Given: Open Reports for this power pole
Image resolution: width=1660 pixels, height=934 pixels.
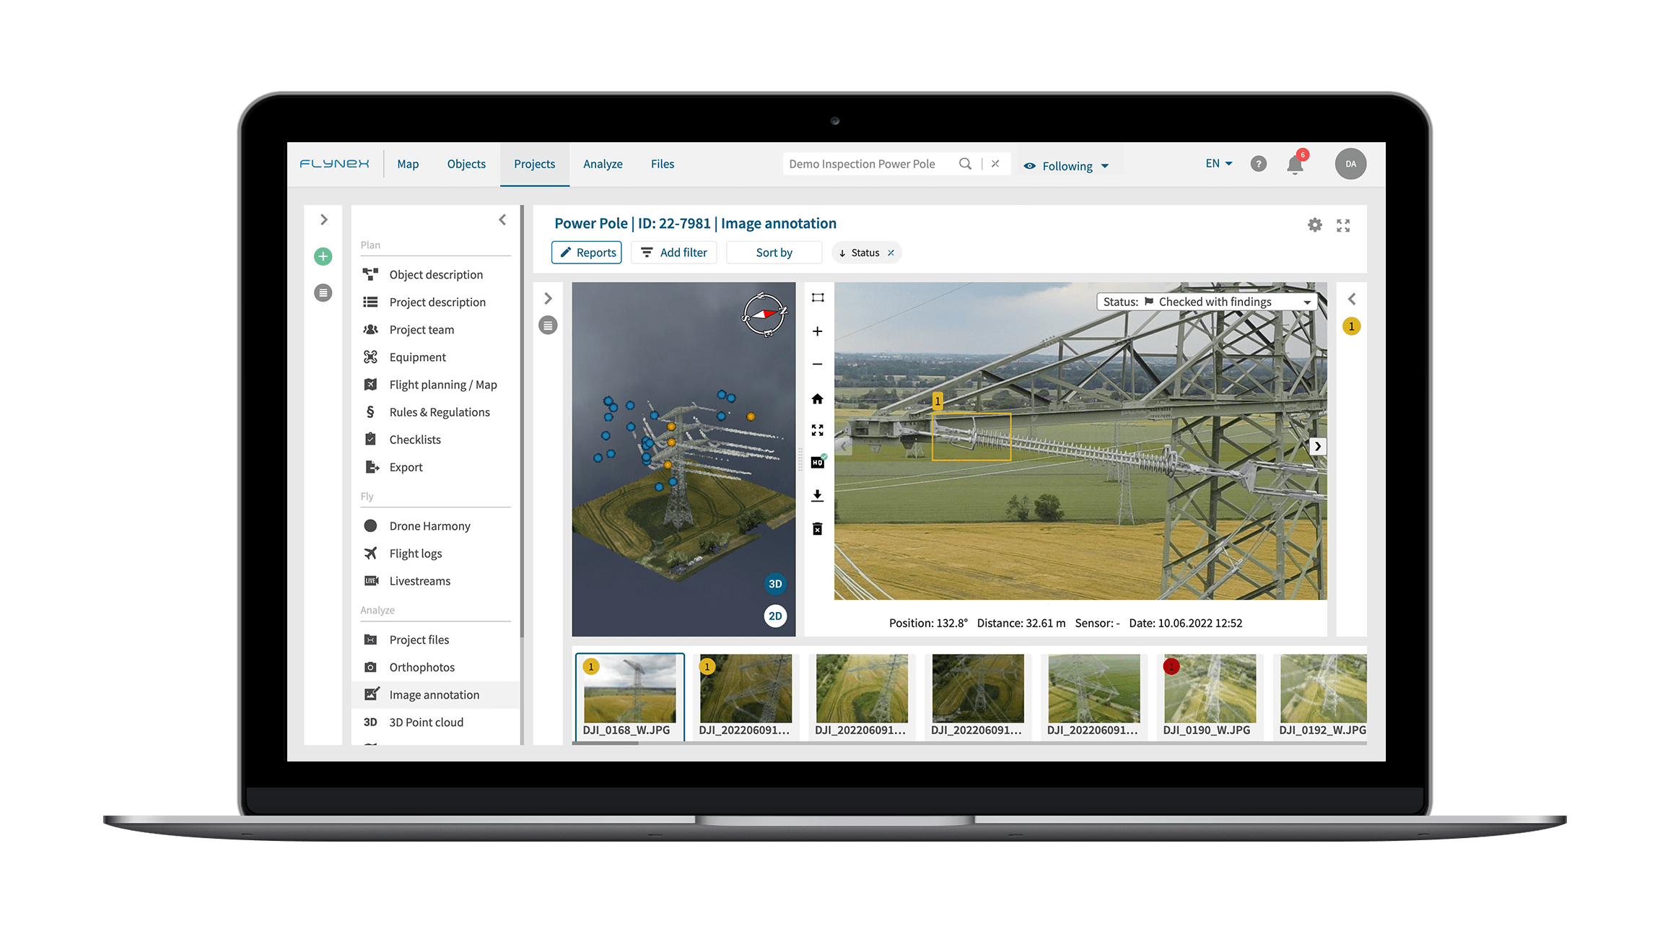Looking at the screenshot, I should (586, 252).
